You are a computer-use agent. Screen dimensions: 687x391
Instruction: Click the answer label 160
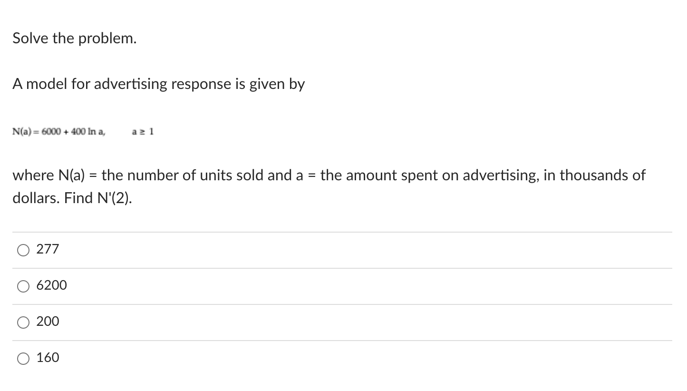point(47,357)
